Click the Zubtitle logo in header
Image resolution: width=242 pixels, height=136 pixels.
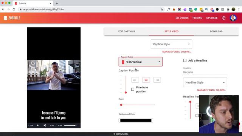(x=12, y=18)
